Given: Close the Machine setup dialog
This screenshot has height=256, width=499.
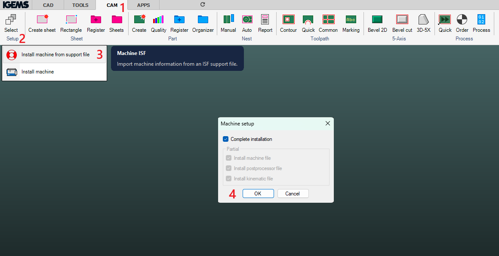Looking at the screenshot, I should pyautogui.click(x=328, y=124).
